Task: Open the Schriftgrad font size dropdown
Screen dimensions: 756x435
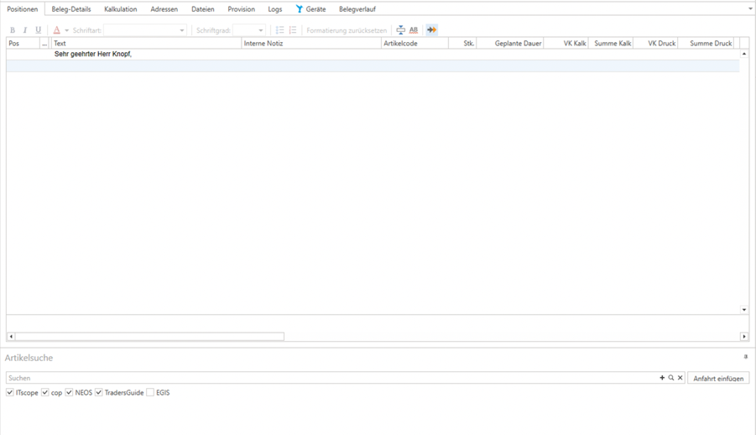Action: coord(260,30)
